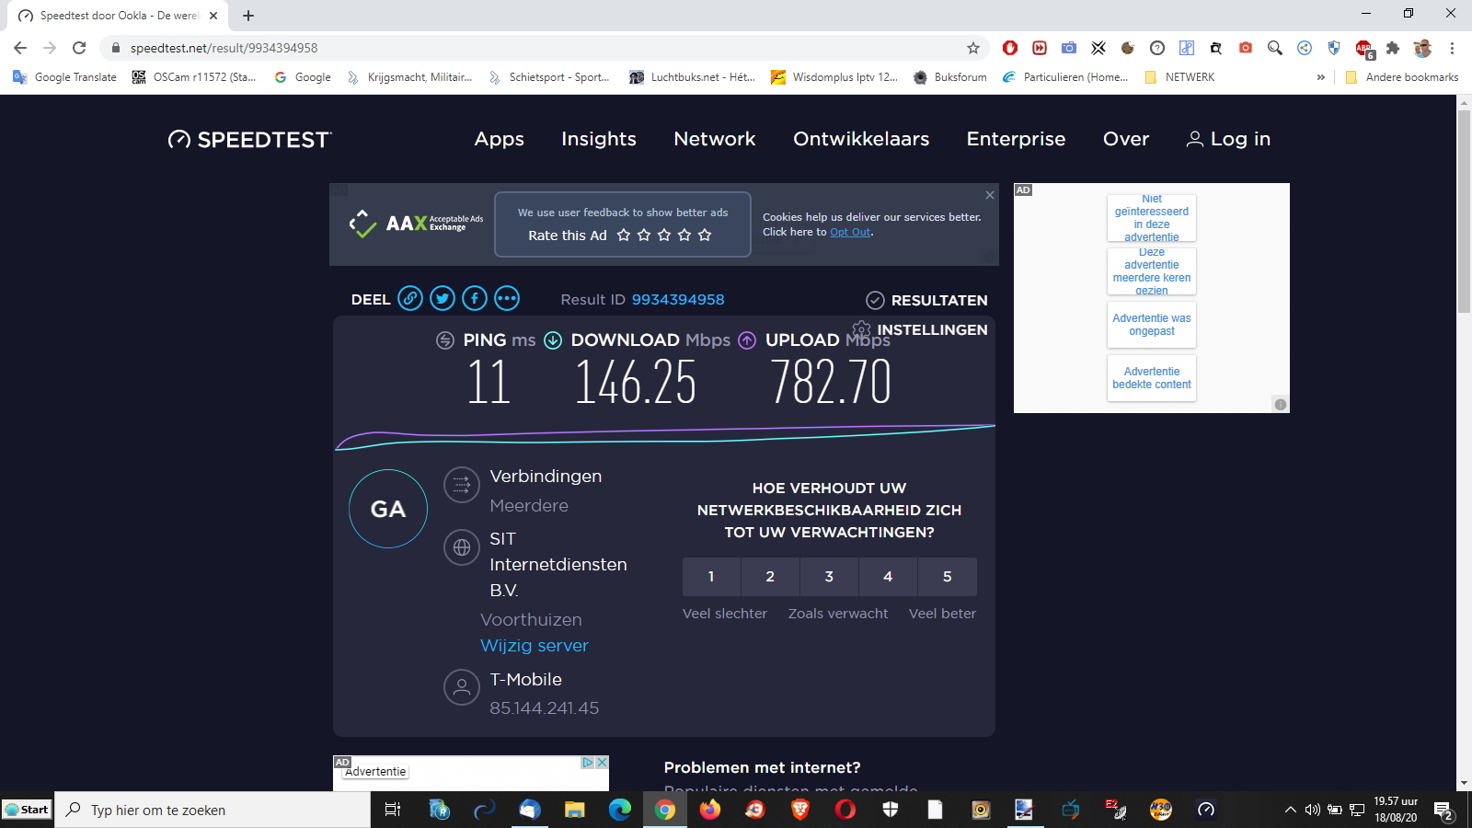Click the server globe icon
The width and height of the screenshot is (1472, 828).
click(x=462, y=547)
